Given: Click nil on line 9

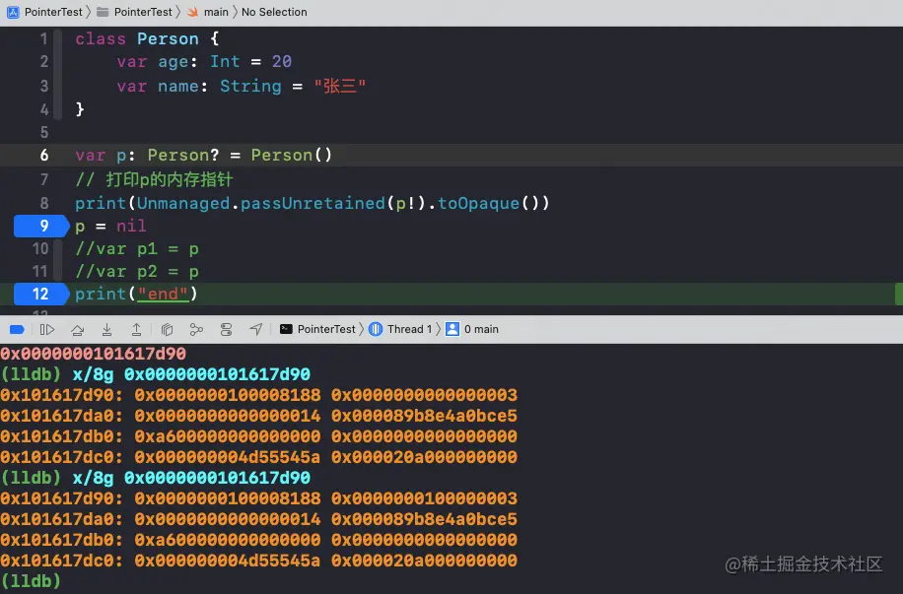Looking at the screenshot, I should coord(131,227).
